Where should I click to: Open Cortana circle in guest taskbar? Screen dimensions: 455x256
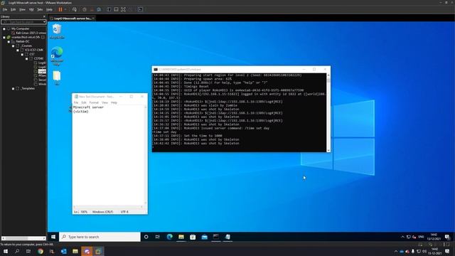click(x=146, y=237)
